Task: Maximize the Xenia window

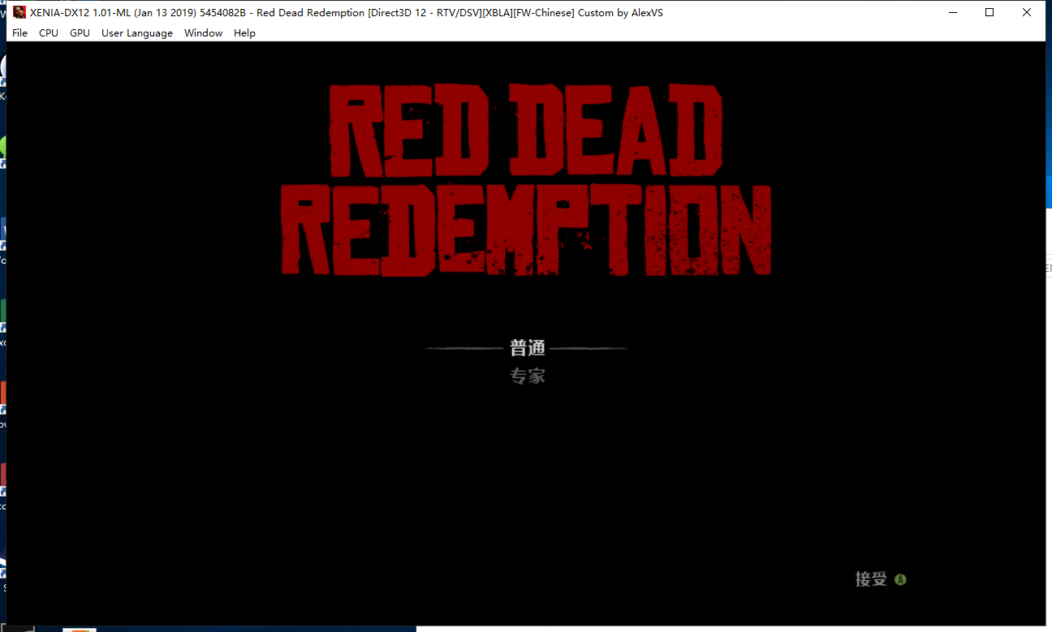Action: tap(989, 12)
